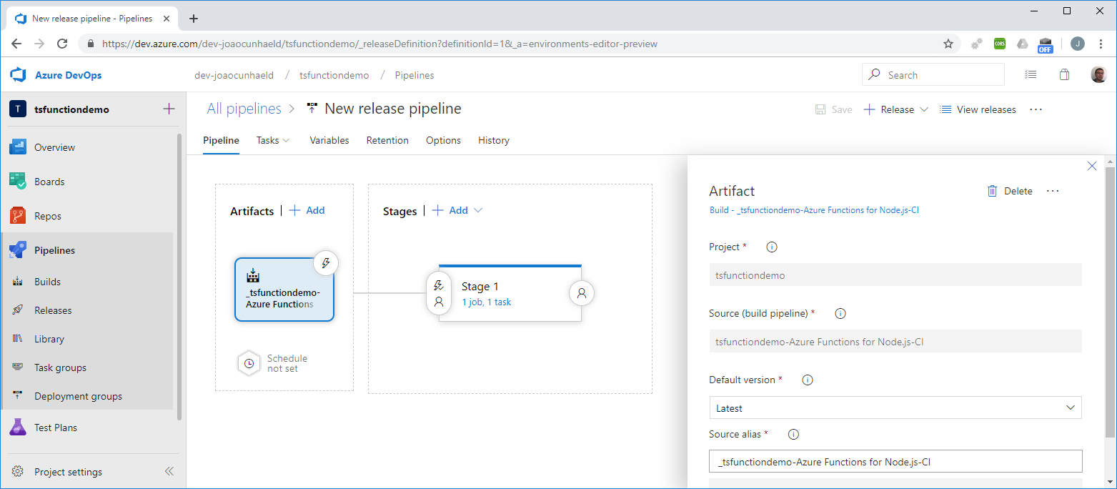The image size is (1117, 489).
Task: Open Stage 1 post-deployment conditions
Action: coord(582,293)
